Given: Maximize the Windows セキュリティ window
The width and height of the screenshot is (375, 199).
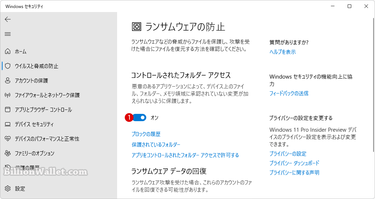Looking at the screenshot, I should tap(349, 6).
